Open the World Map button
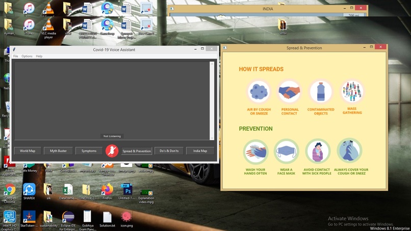This screenshot has height=231, width=411. pos(28,151)
